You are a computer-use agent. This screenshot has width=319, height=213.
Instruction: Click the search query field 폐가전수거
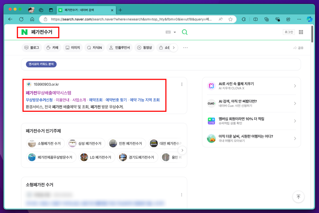click(42, 32)
